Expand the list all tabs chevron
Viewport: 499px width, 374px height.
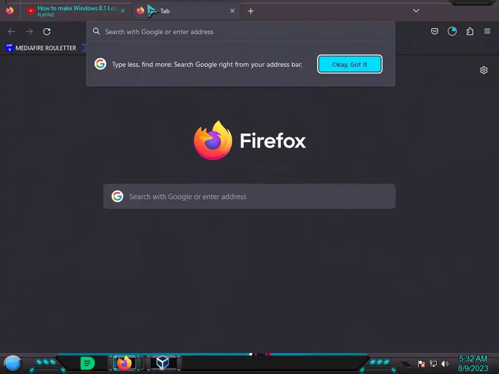point(416,11)
